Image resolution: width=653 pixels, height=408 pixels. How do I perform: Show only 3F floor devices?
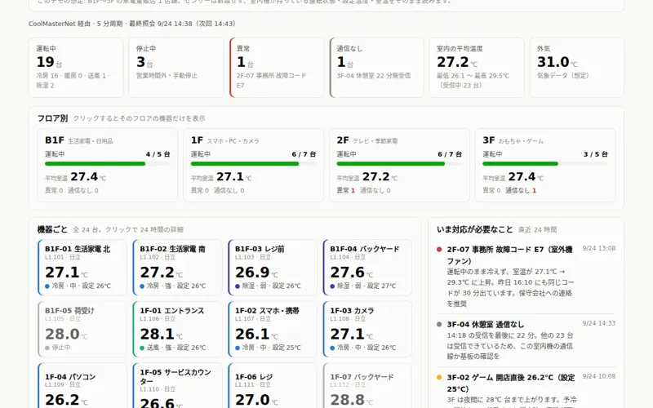[545, 166]
